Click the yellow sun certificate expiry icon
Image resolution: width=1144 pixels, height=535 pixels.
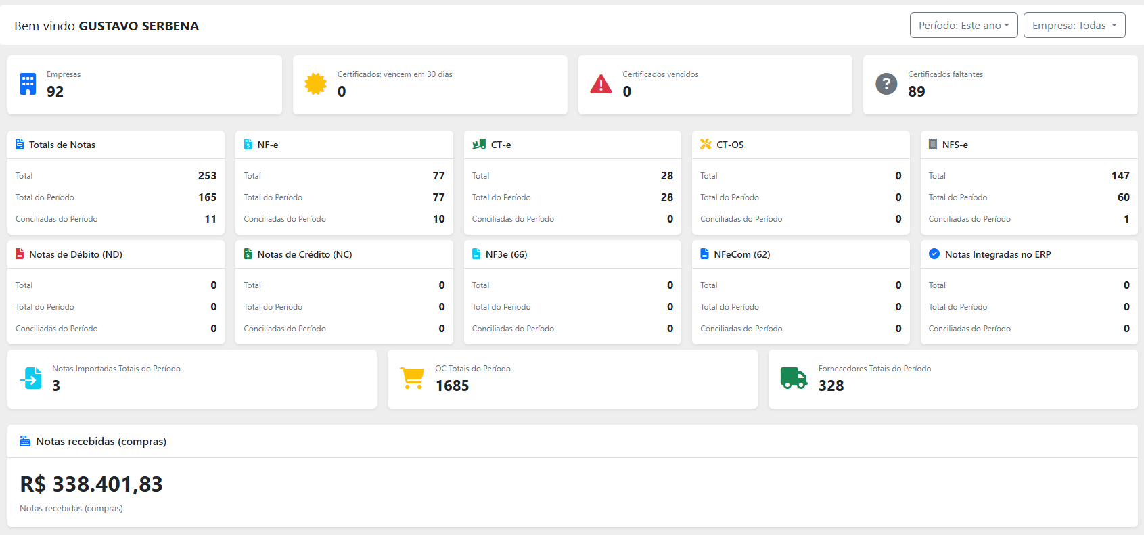click(315, 84)
